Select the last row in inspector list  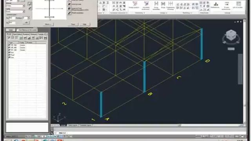[x=27, y=57]
